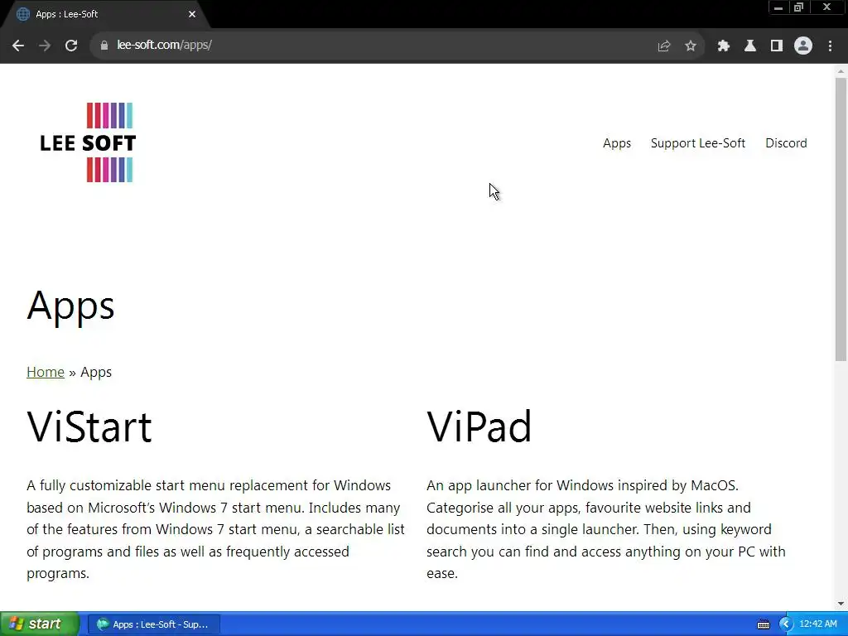Toggle the side panel icon

[x=776, y=46]
